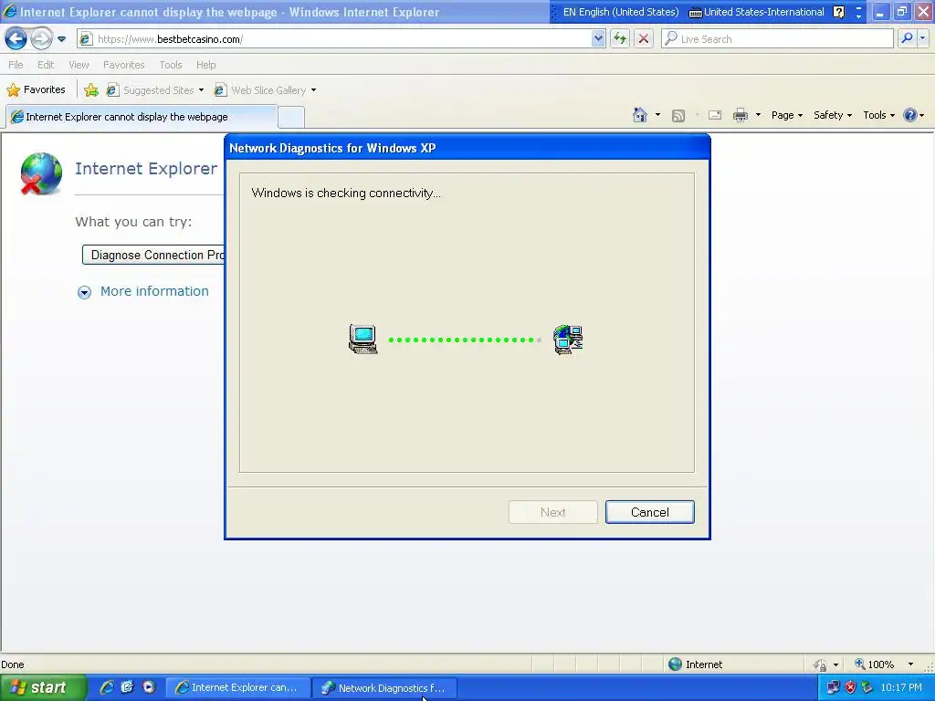
Task: Click the language bar help icon
Action: click(x=838, y=12)
